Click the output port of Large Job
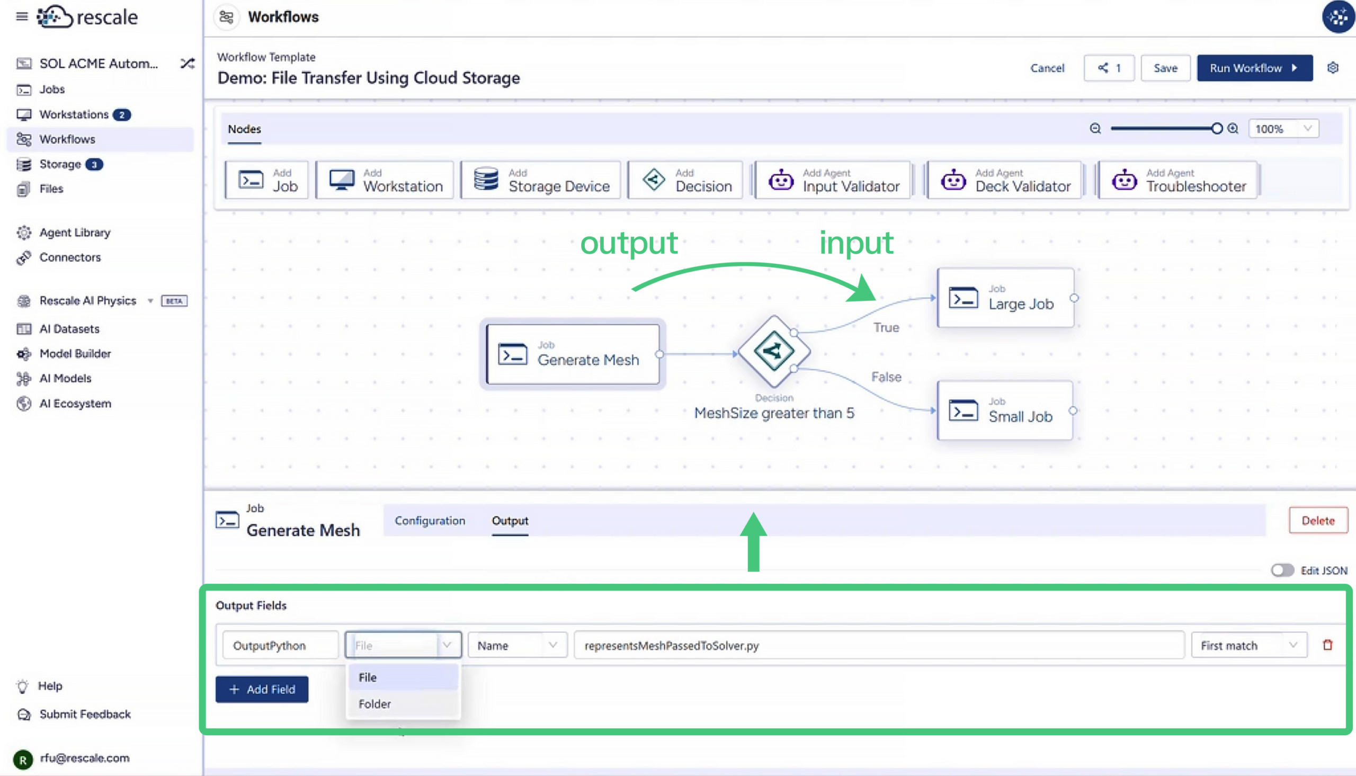Screen dimensions: 1356x776 point(1074,298)
